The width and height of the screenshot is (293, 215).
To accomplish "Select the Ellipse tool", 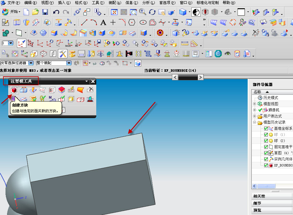I will [143, 23].
